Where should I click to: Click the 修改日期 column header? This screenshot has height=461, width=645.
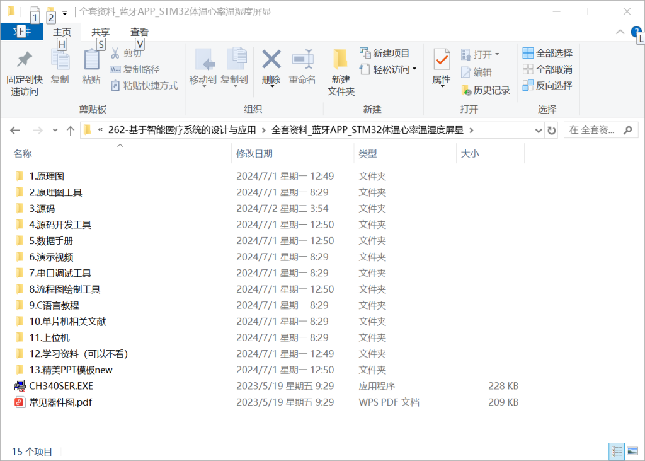(x=253, y=153)
